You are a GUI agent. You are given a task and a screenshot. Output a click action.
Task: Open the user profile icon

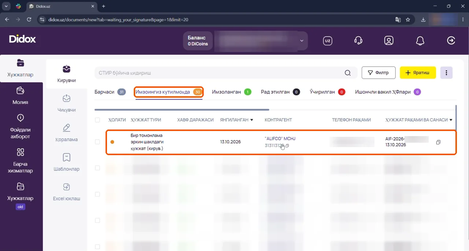point(389,41)
